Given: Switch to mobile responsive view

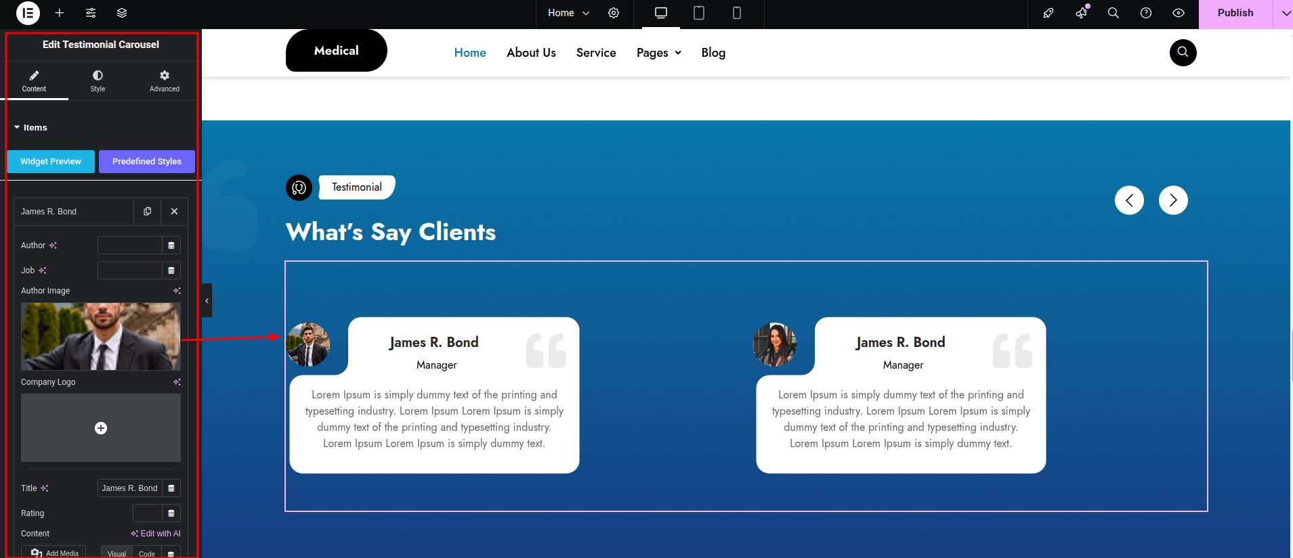Looking at the screenshot, I should (737, 13).
